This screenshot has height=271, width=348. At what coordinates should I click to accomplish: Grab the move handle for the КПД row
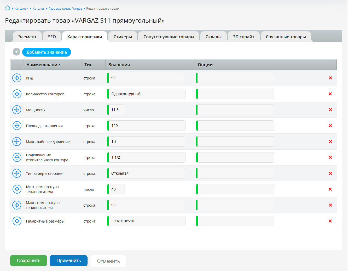point(17,78)
